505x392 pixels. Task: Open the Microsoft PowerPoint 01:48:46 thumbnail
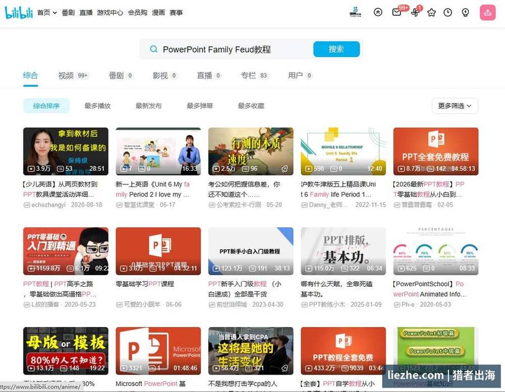click(158, 351)
